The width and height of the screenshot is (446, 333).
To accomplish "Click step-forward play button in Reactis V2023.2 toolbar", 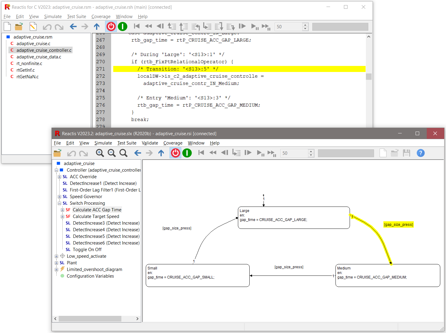I will pyautogui.click(x=248, y=153).
